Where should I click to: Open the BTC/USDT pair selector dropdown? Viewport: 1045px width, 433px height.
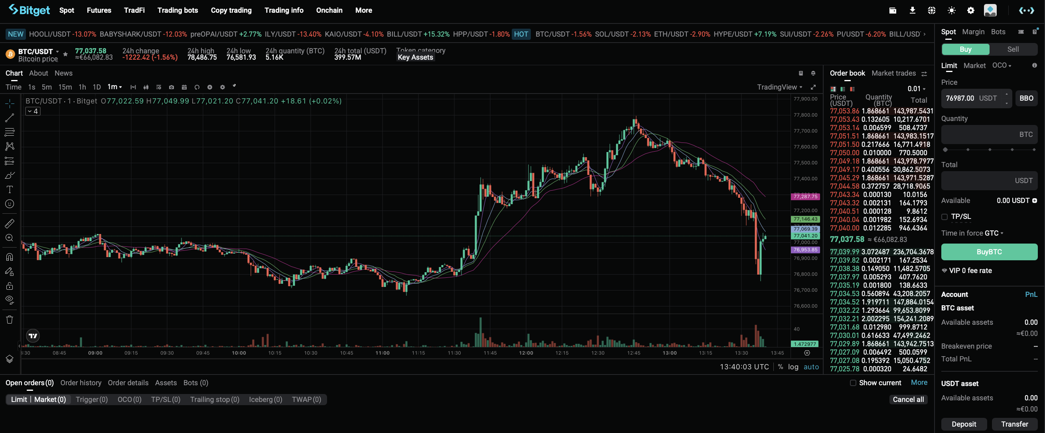pyautogui.click(x=39, y=51)
